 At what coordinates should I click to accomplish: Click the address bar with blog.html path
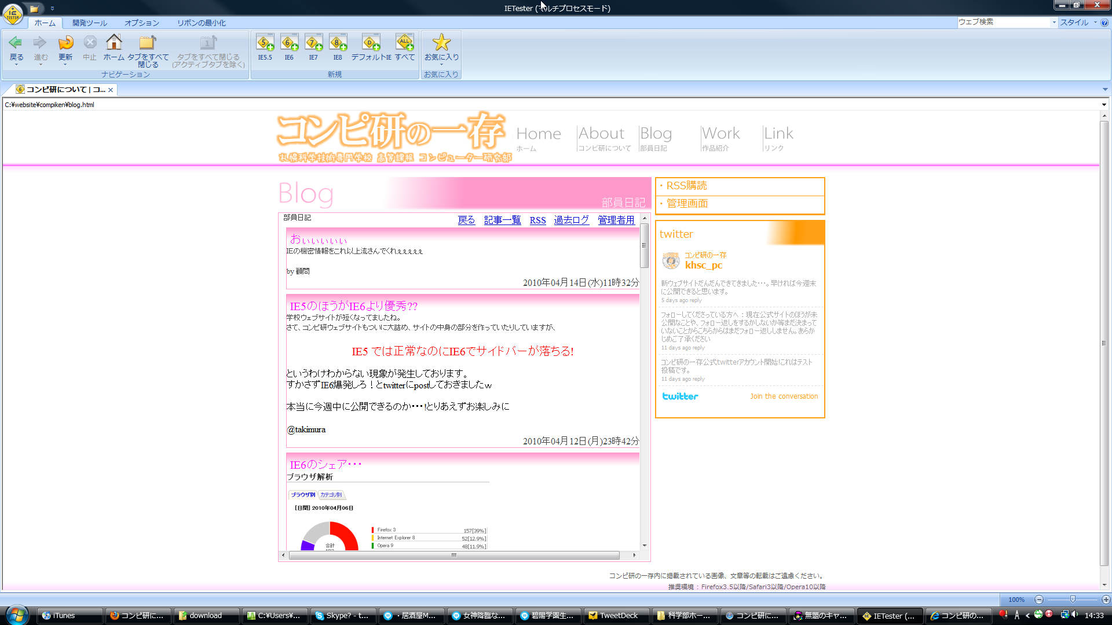[x=550, y=105]
